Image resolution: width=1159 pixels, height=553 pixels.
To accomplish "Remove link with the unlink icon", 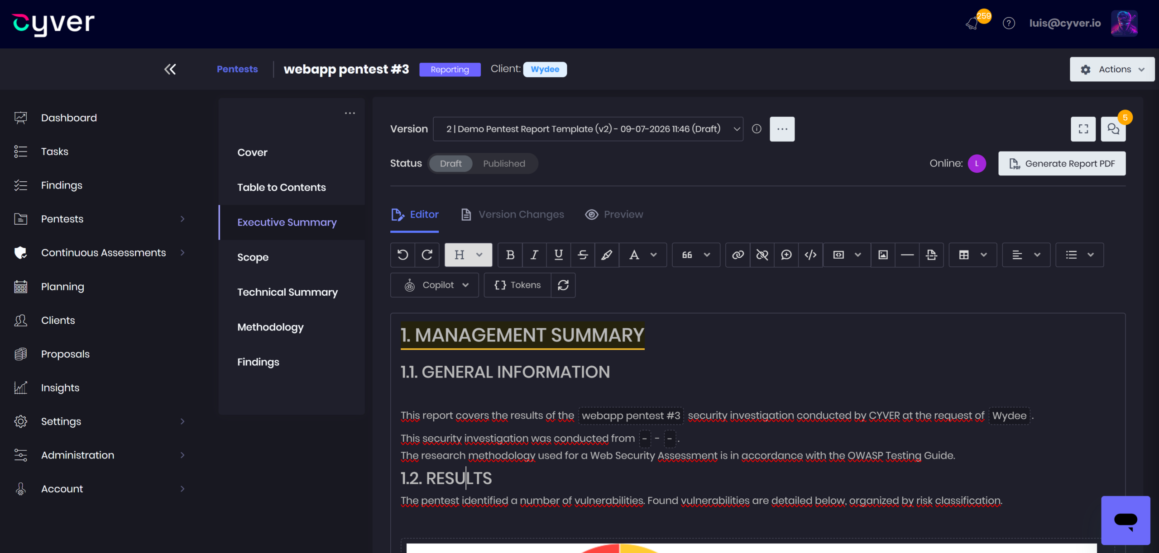I will pyautogui.click(x=762, y=255).
